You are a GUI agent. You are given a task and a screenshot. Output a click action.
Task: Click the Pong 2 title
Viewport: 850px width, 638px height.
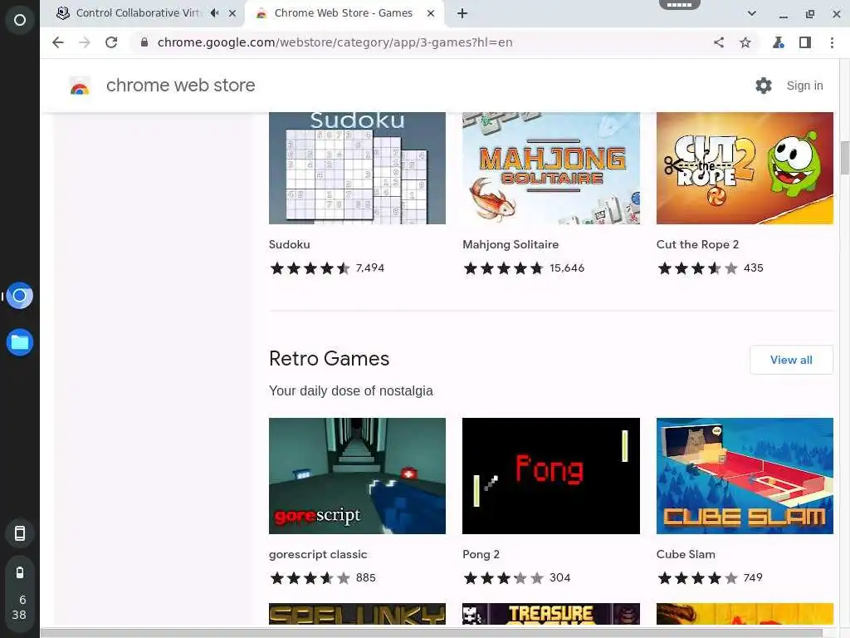click(x=481, y=554)
